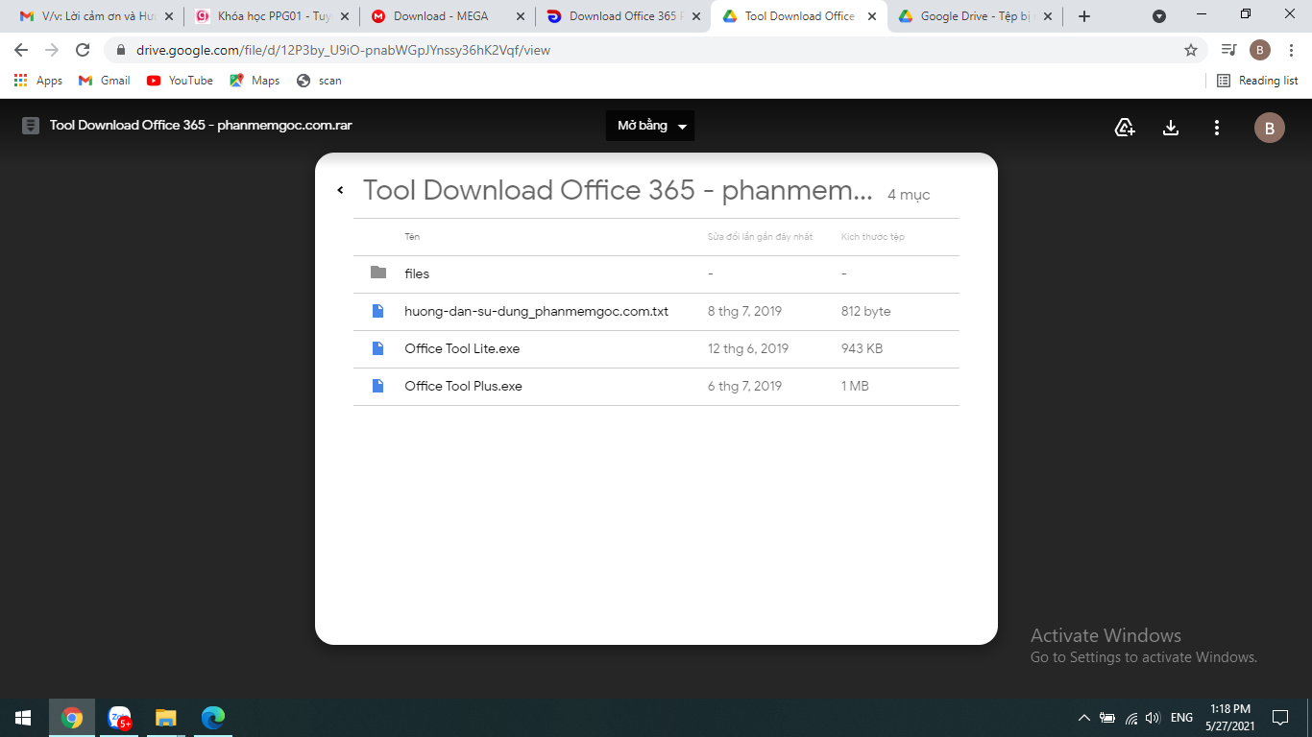
Task: Click ENG language indicator
Action: click(x=1181, y=718)
